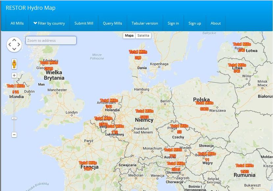Click the Łotwa country label
The image size is (273, 191).
point(252,51)
